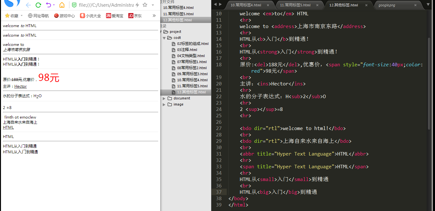Image resolution: width=435 pixels, height=211 pixels.
Task: Click the right tab-scroll arrow in the editor
Action: 220,4
